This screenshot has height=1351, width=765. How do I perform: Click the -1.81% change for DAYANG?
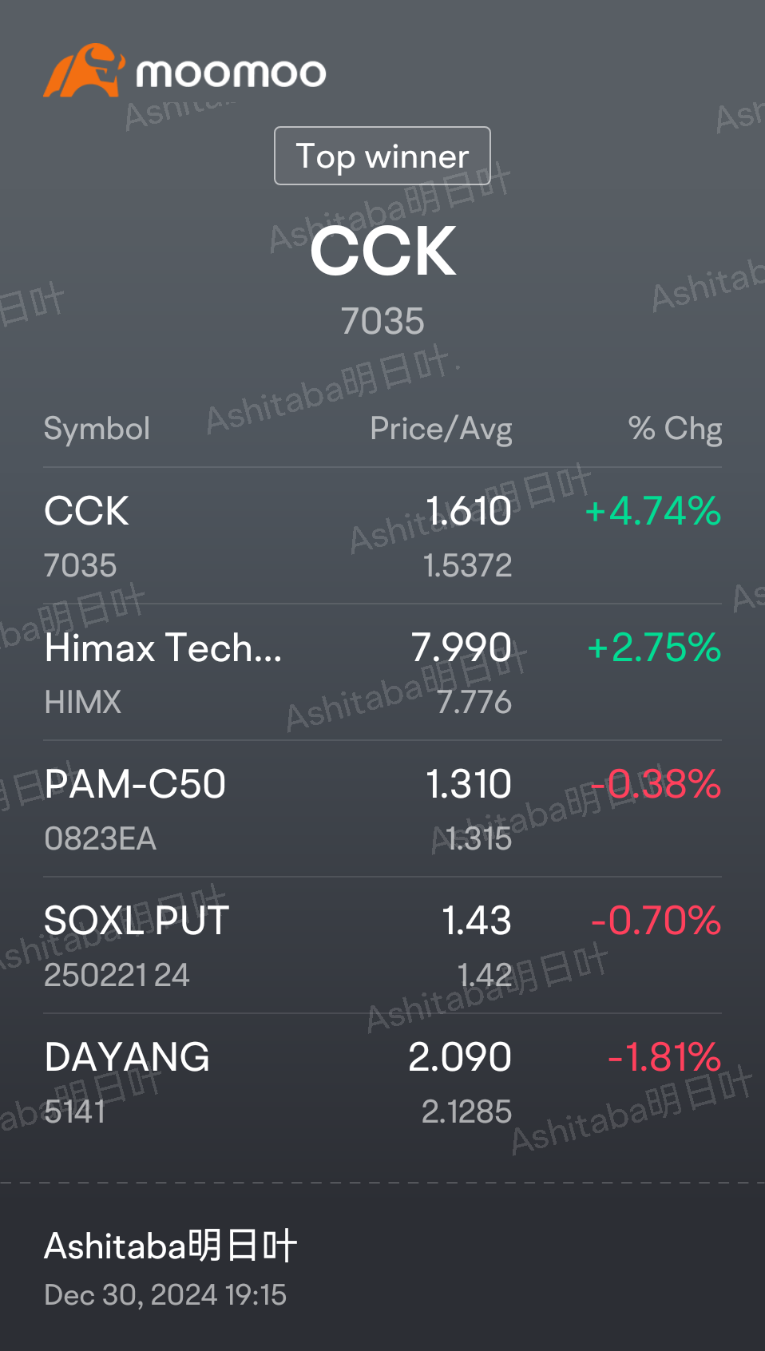[664, 1057]
